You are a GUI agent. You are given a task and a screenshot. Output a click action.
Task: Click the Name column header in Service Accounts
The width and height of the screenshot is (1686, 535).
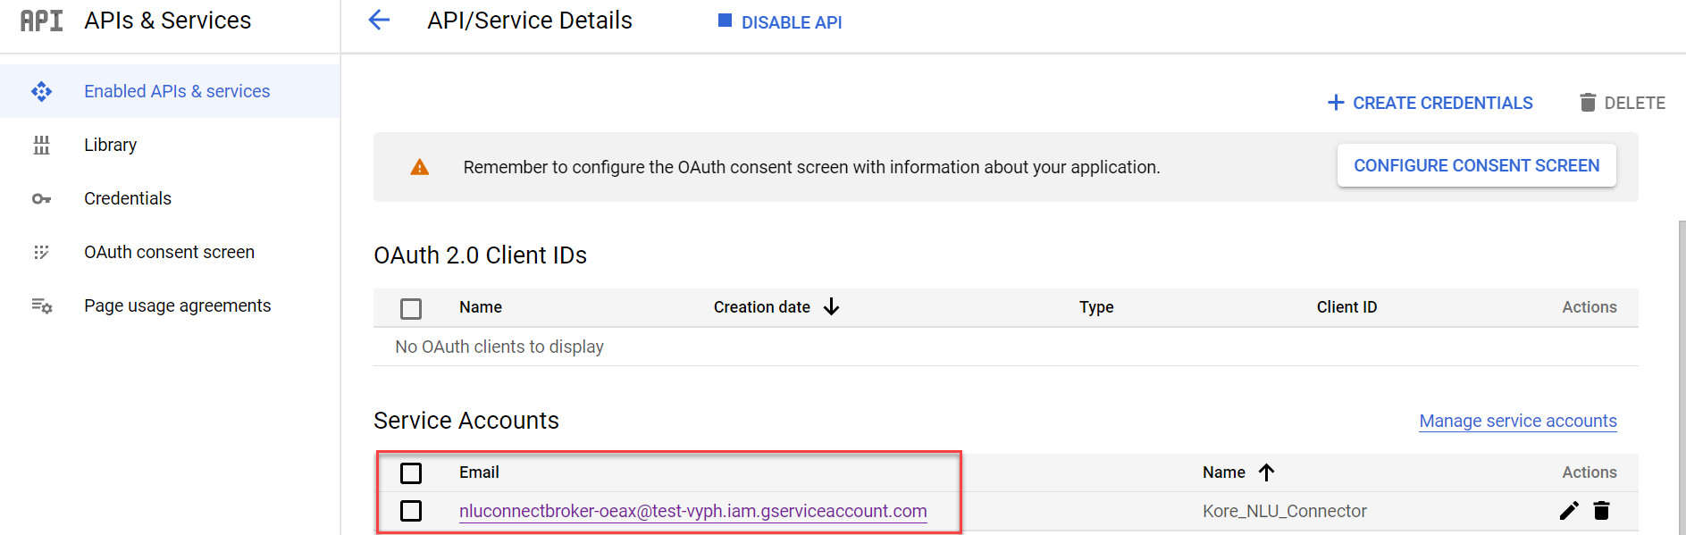1224,472
